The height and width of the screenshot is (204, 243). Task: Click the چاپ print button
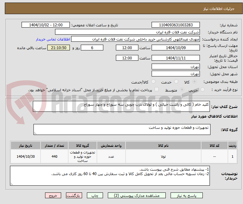pyautogui.click(x=95, y=196)
